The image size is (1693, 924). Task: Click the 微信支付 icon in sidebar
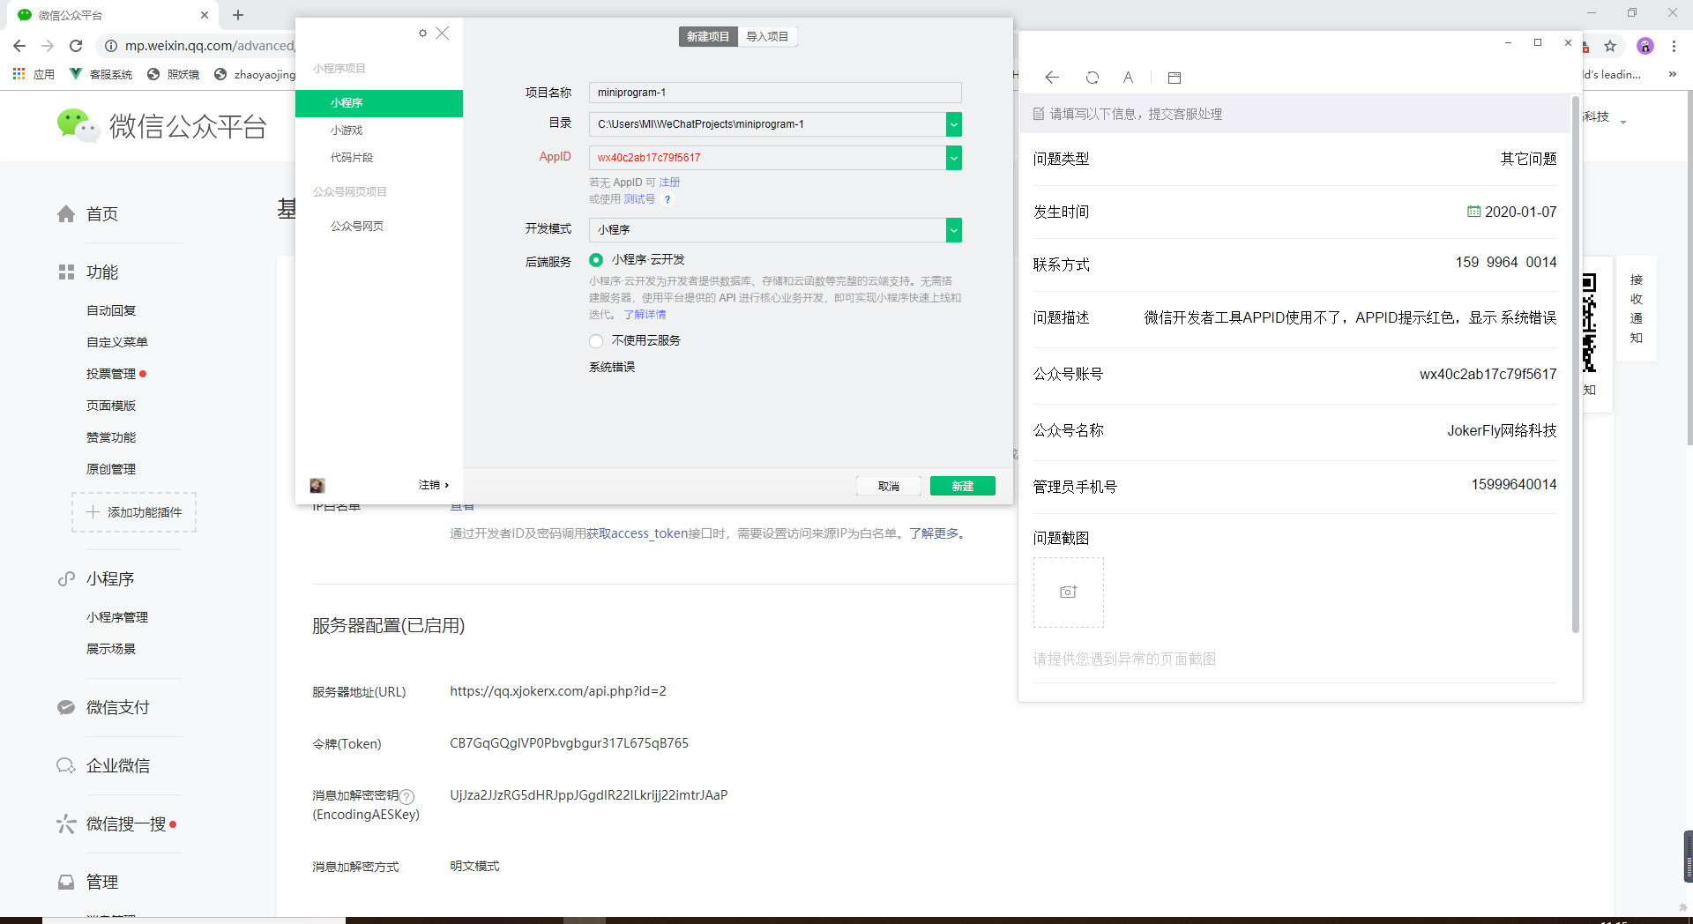(66, 707)
